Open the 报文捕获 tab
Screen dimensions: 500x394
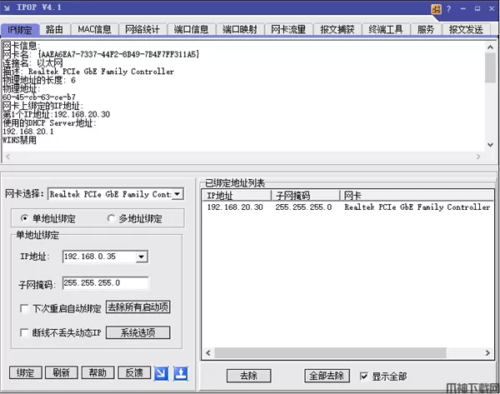[x=337, y=30]
